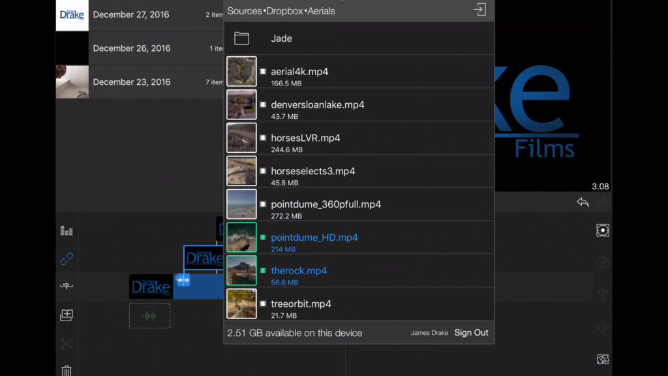Tap the available storage status text
The image size is (668, 376).
click(295, 333)
